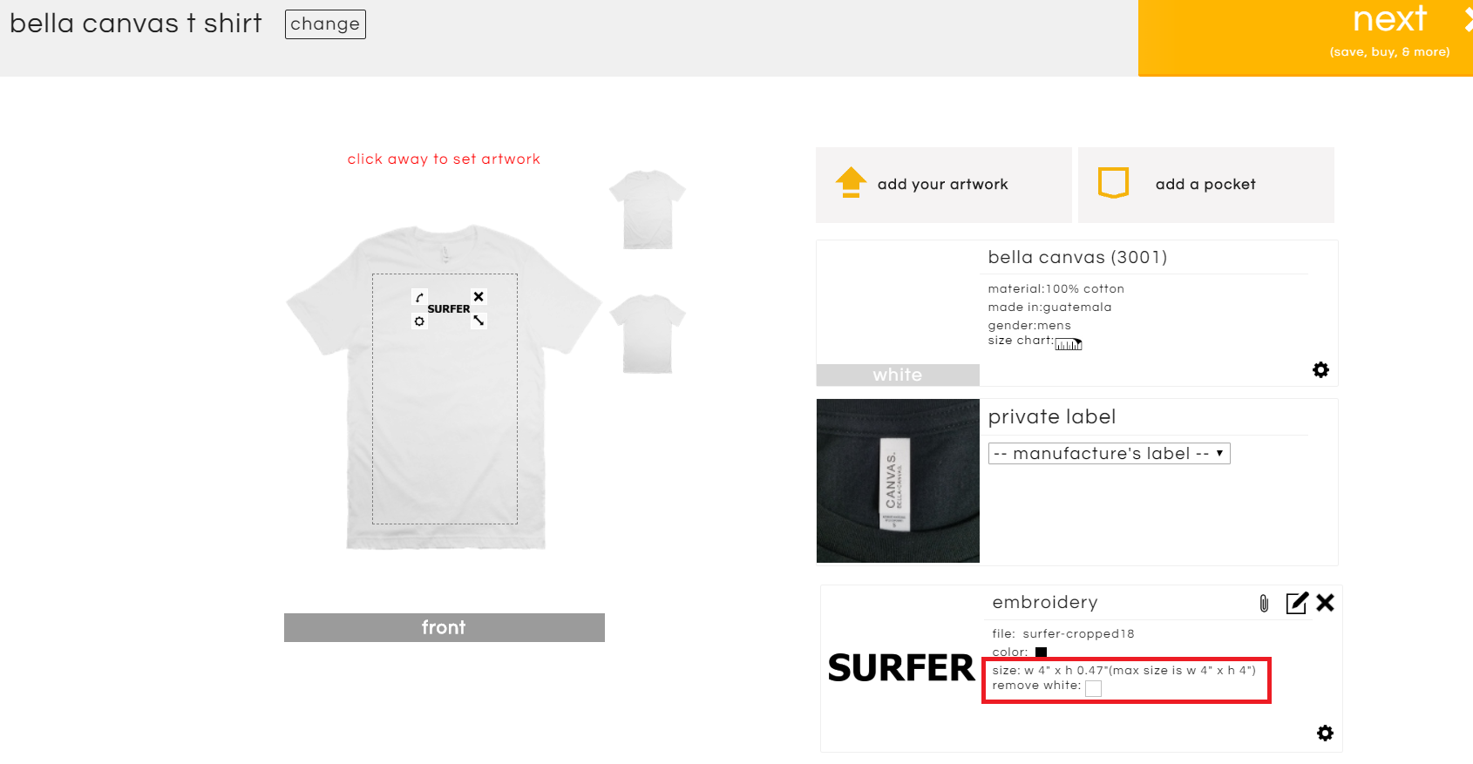The height and width of the screenshot is (764, 1473).
Task: Rotate the SURFER artwork using the rotate icon
Action: click(419, 296)
